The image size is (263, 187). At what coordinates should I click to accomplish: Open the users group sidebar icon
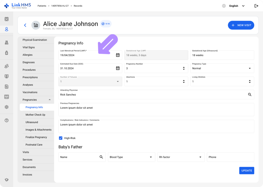[x=6, y=66]
